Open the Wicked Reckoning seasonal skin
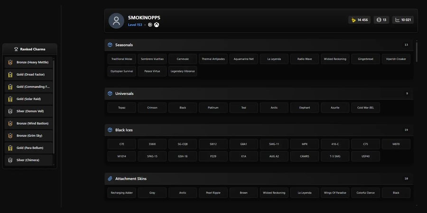This screenshot has width=427, height=213. [335, 59]
